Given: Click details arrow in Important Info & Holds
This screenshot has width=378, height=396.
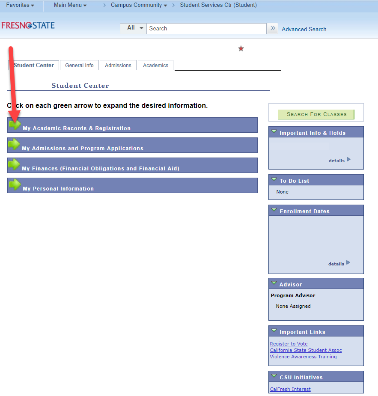Looking at the screenshot, I should click(348, 160).
